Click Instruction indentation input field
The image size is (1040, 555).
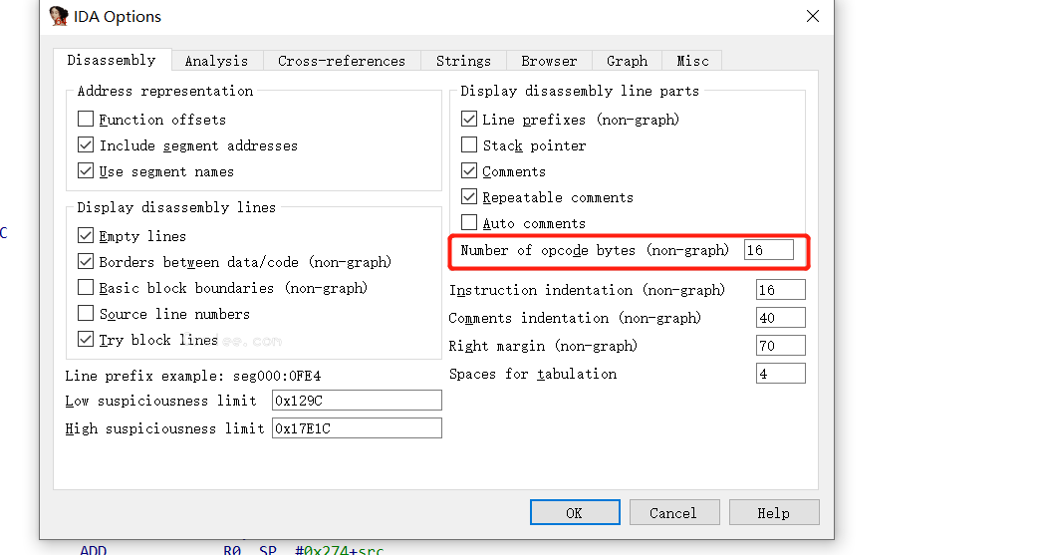781,290
